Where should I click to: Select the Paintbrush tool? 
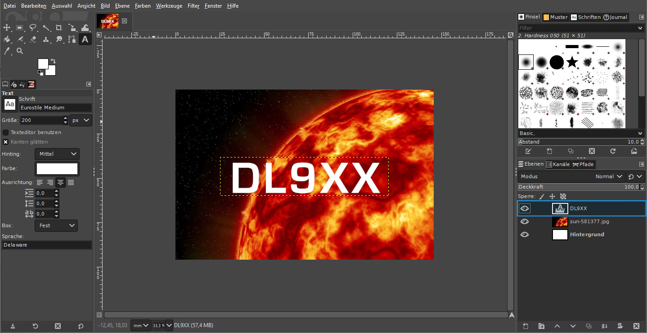click(20, 39)
